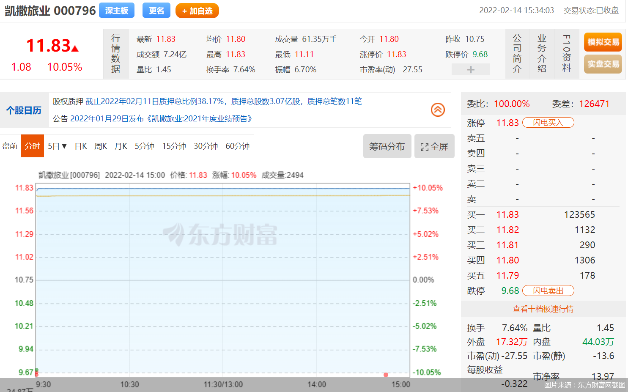Viewport: 628px width, 392px height.
Task: Switch to 周K chart
Action: 101,146
